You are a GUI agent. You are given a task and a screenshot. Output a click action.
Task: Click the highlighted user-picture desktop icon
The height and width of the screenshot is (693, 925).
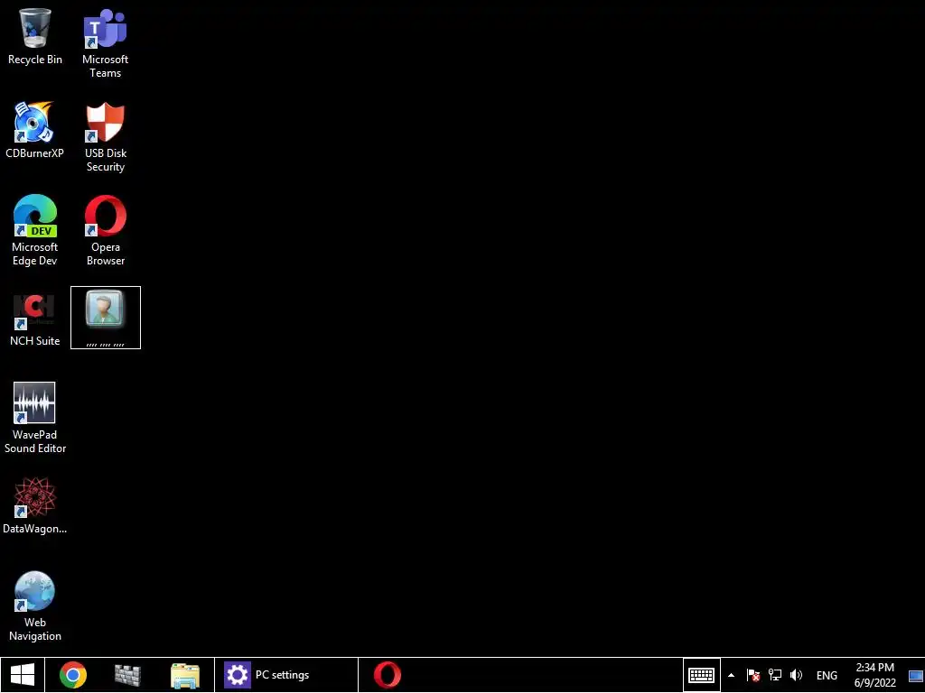pos(106,318)
